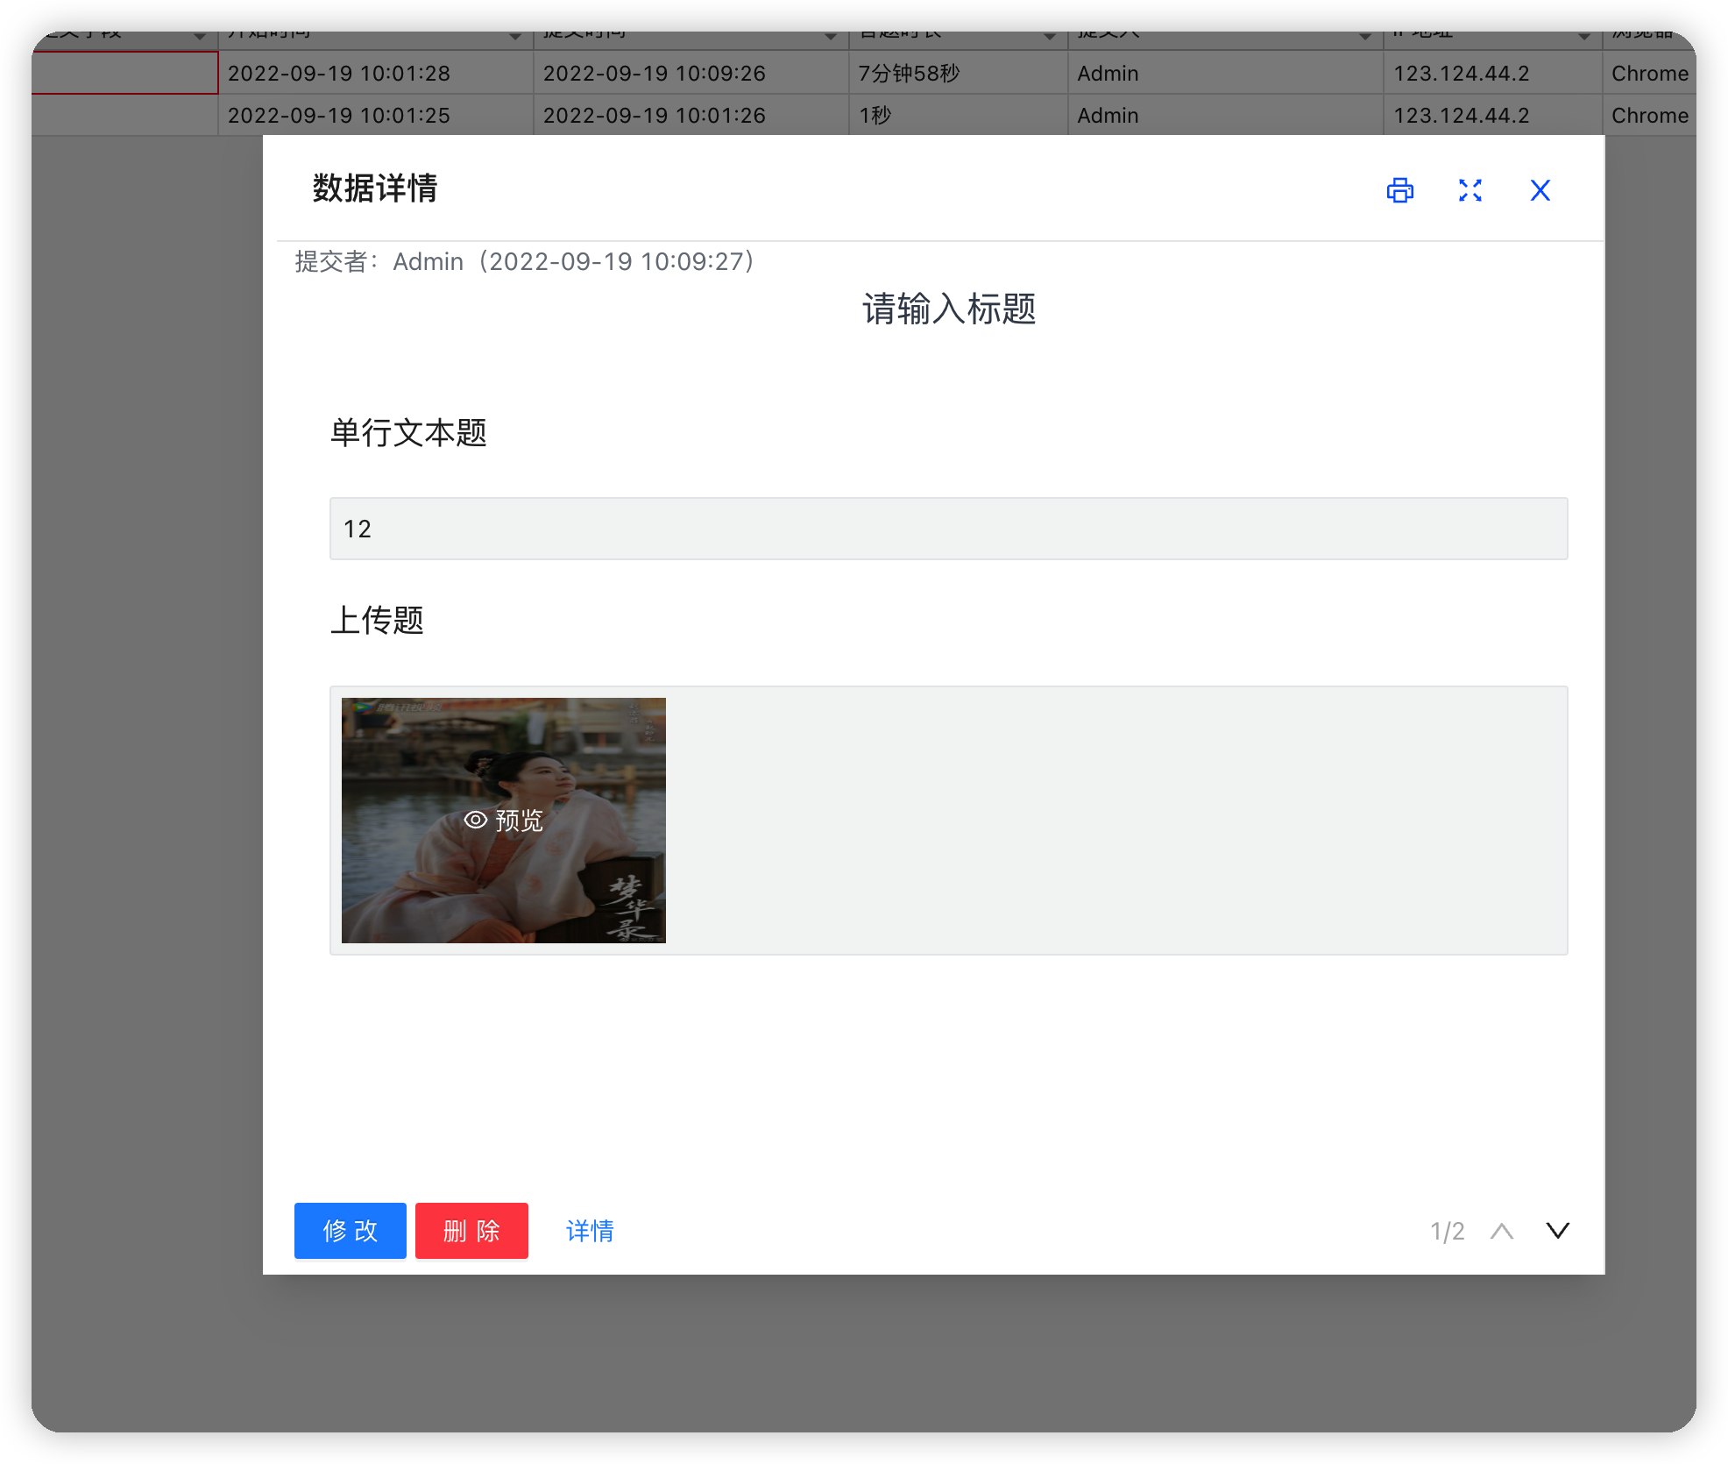Open the 详情 link
The image size is (1728, 1464).
[x=590, y=1231]
